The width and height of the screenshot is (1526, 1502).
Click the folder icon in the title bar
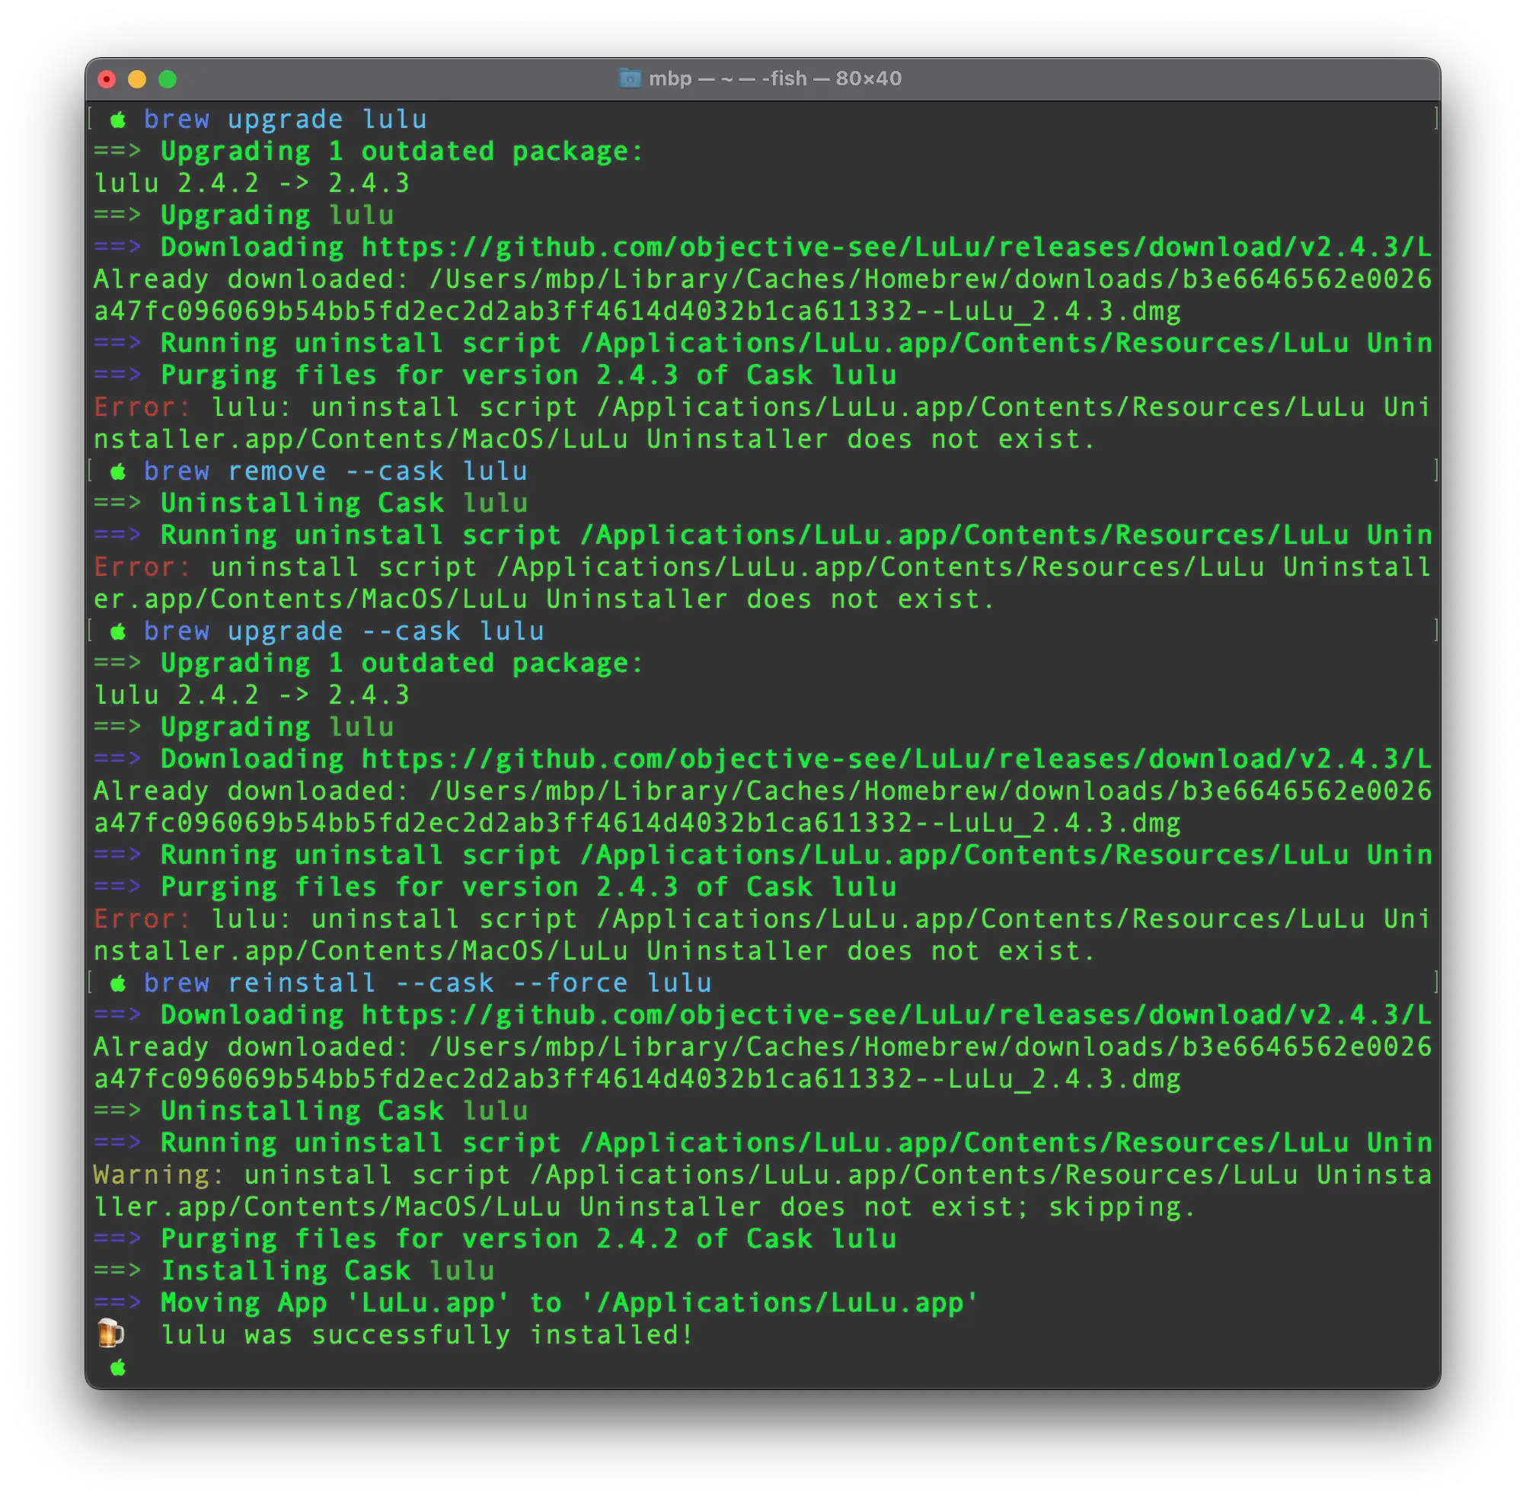click(x=629, y=78)
